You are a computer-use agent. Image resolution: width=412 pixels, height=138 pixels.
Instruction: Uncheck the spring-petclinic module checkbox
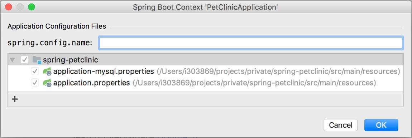point(24,60)
